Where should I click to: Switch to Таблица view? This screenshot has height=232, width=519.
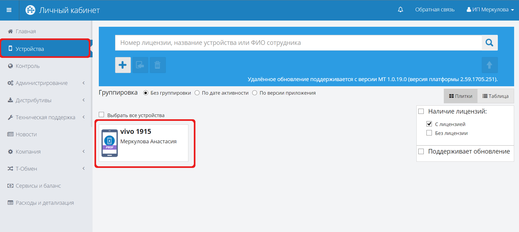tap(495, 96)
